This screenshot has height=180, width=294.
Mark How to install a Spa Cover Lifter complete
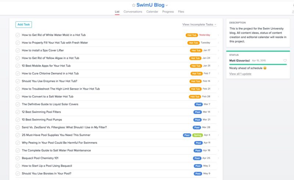(18, 50)
